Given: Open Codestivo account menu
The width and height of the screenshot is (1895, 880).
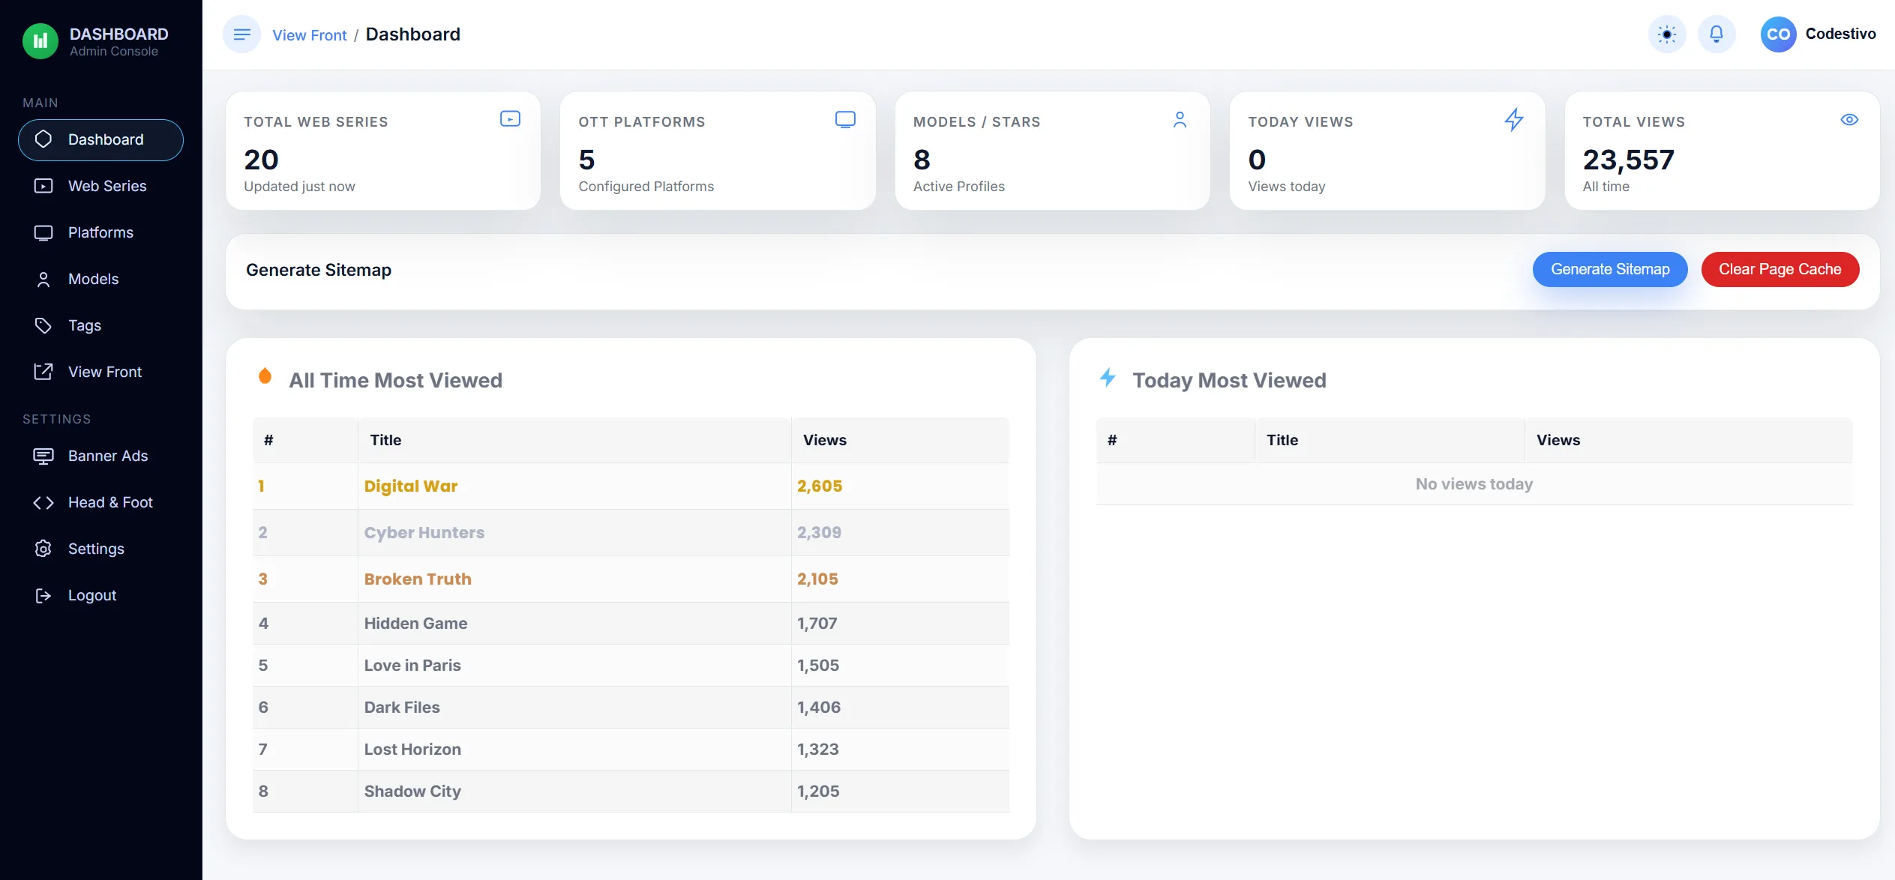Looking at the screenshot, I should click(1840, 34).
